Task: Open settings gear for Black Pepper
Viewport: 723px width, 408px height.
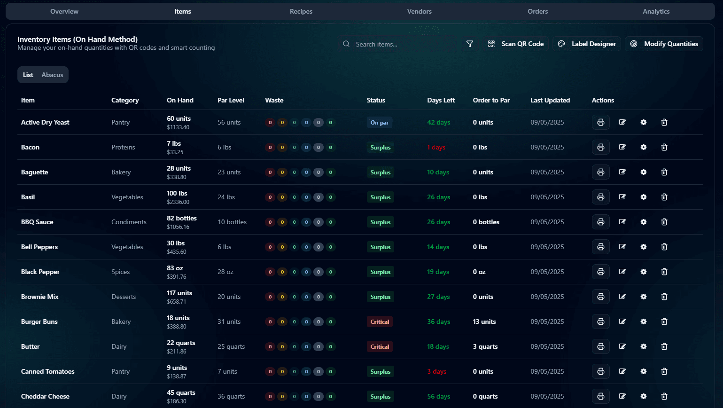Action: [x=643, y=272]
